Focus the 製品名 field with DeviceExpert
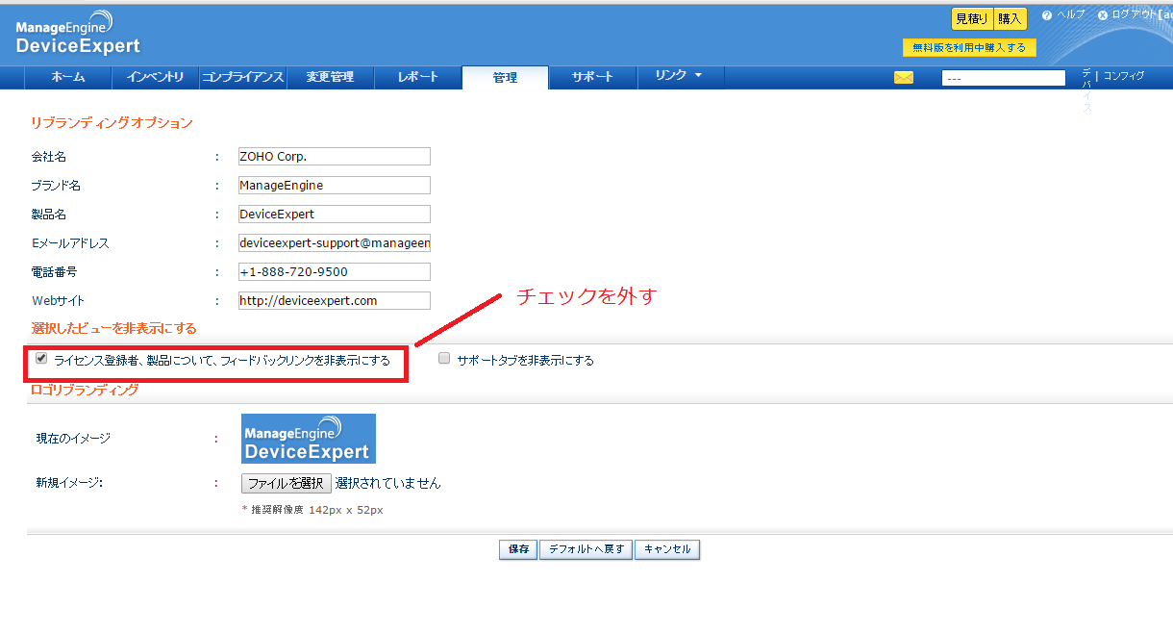The image size is (1173, 633). click(335, 214)
